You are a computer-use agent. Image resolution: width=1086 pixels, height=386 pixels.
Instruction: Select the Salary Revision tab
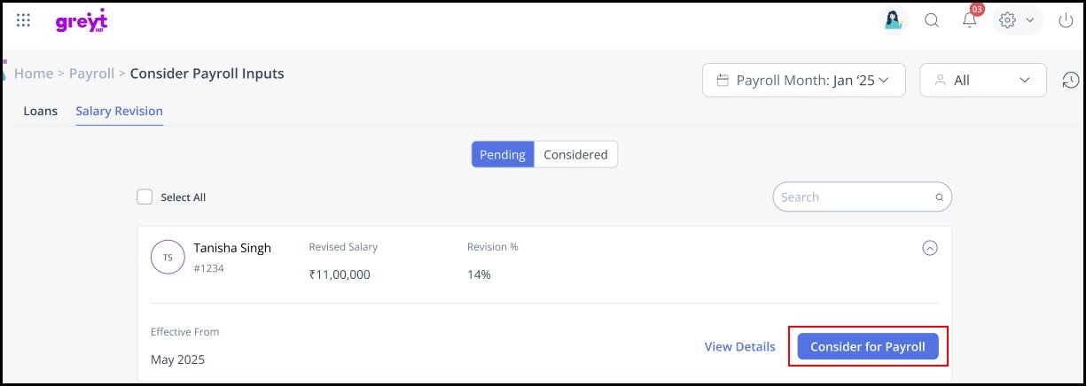coord(119,112)
